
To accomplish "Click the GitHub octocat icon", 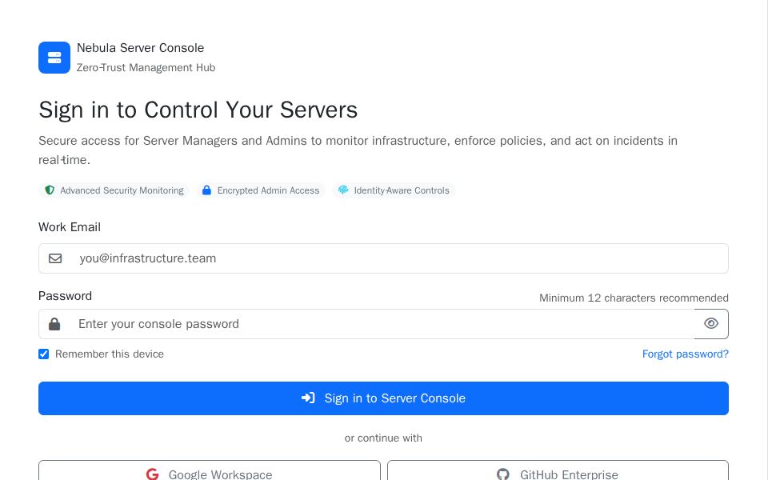I will 503,474.
